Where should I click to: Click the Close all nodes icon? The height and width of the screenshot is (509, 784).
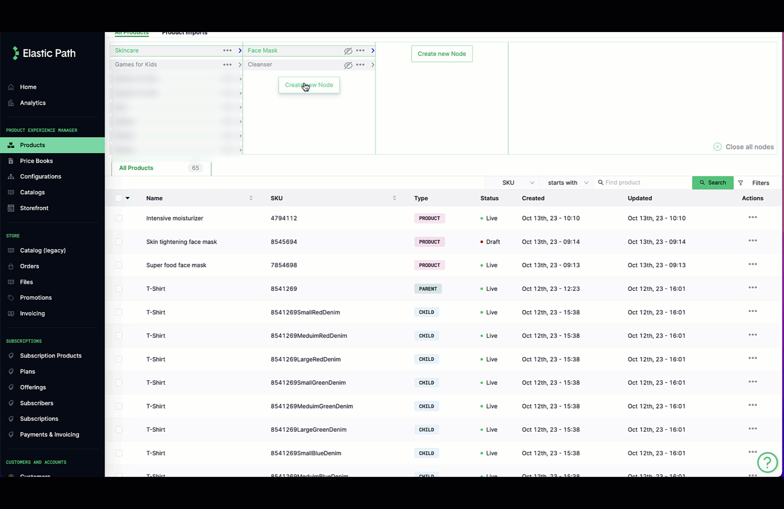coord(717,147)
